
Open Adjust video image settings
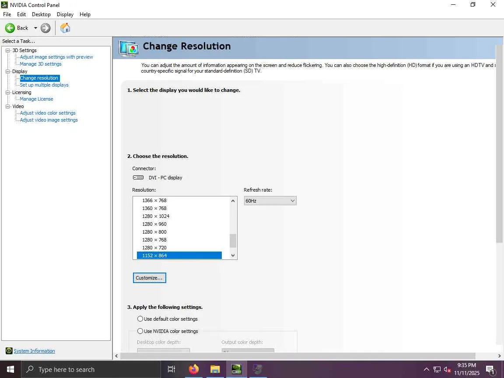49,120
